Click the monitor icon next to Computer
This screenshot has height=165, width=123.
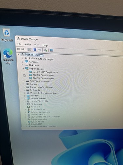click(26, 62)
